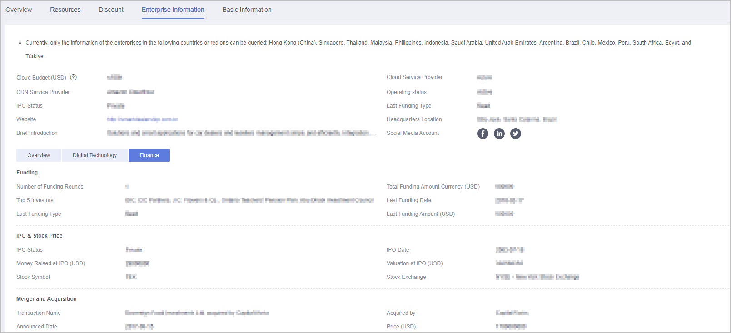Select the Finance sub-tab
The width and height of the screenshot is (731, 333).
pyautogui.click(x=149, y=155)
